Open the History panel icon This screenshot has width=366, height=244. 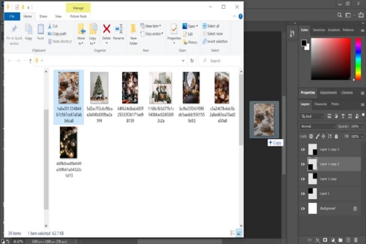pyautogui.click(x=292, y=33)
